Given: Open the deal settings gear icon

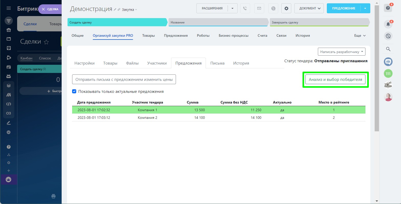Looking at the screenshot, I should point(286,8).
